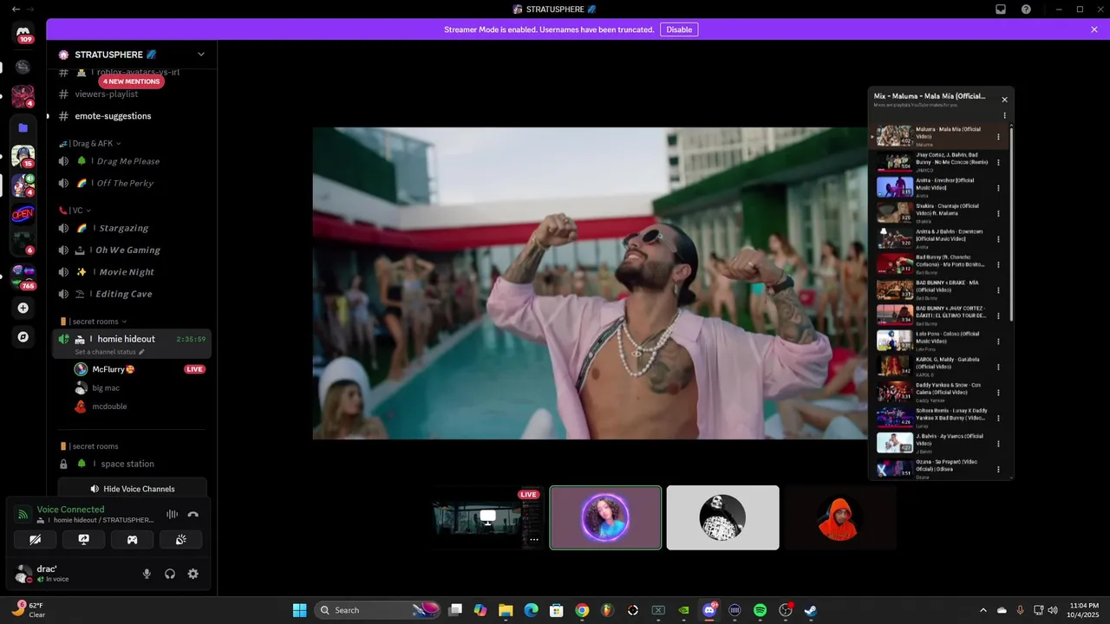This screenshot has height=624, width=1110.
Task: Toggle noise suppression waveform icon
Action: pos(172,514)
